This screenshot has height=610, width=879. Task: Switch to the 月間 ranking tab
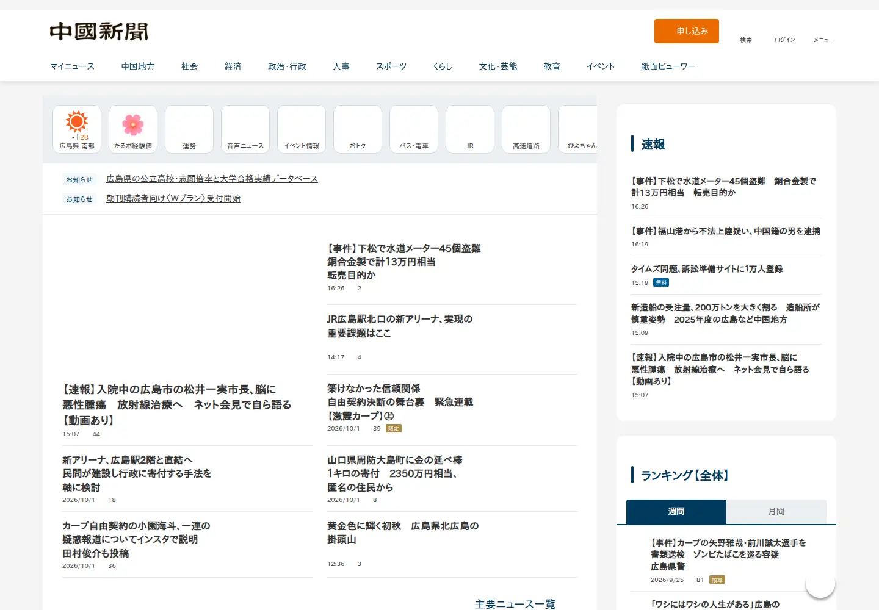pyautogui.click(x=776, y=512)
